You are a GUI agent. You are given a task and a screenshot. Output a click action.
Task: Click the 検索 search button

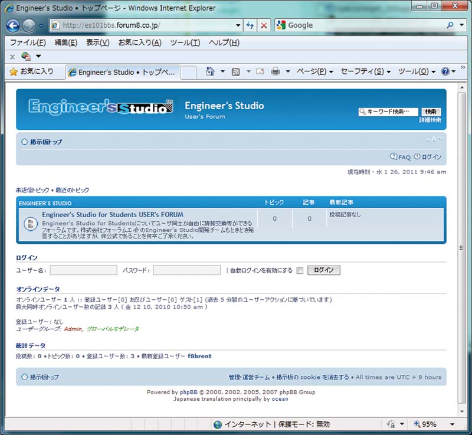click(x=431, y=112)
